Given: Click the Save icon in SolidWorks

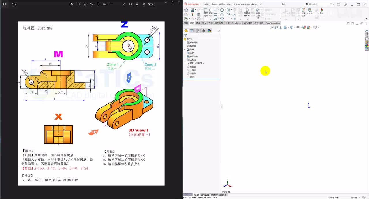Looking at the screenshot, I should 192,10.
